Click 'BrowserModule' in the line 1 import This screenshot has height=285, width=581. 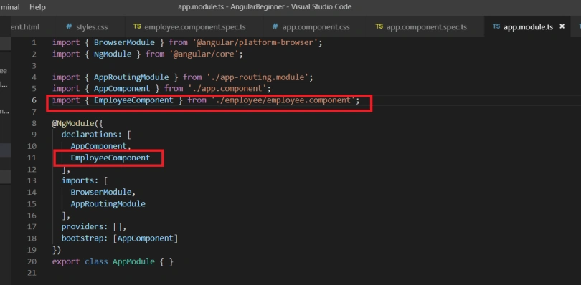124,42
